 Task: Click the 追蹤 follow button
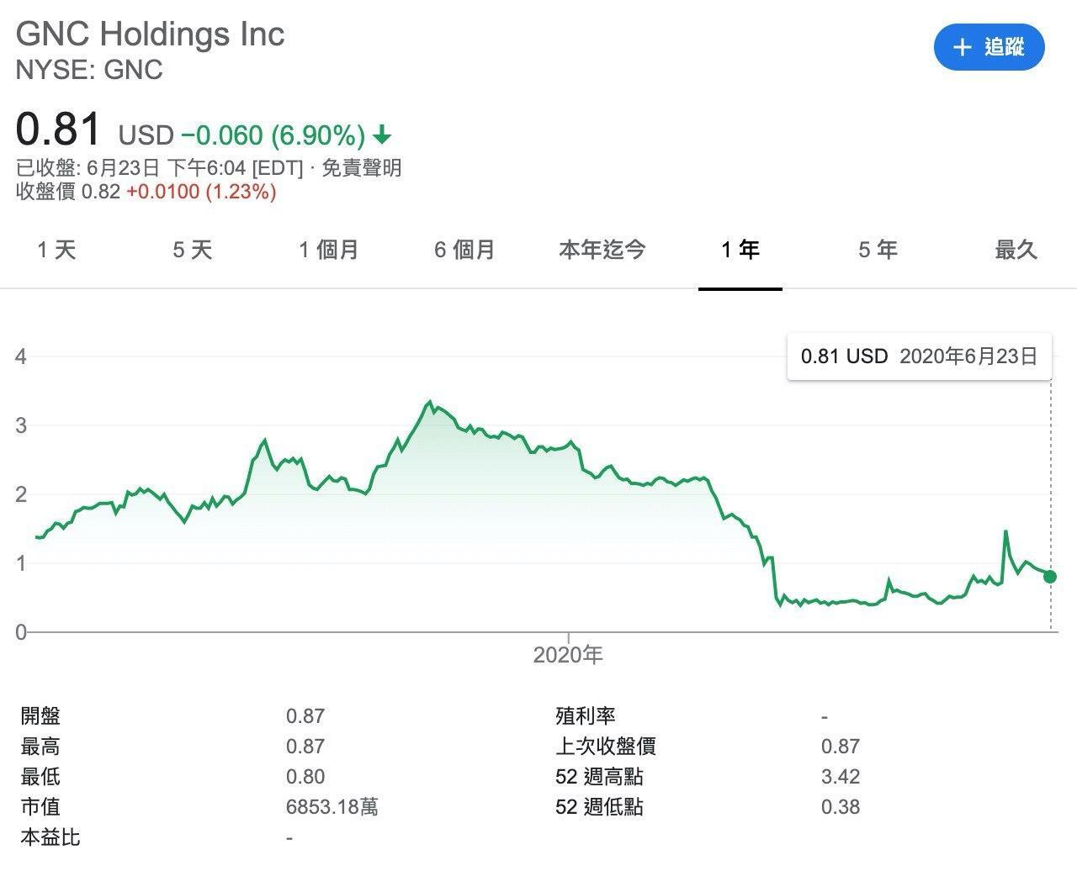(989, 47)
